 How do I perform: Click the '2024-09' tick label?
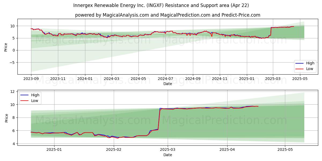point(193,79)
